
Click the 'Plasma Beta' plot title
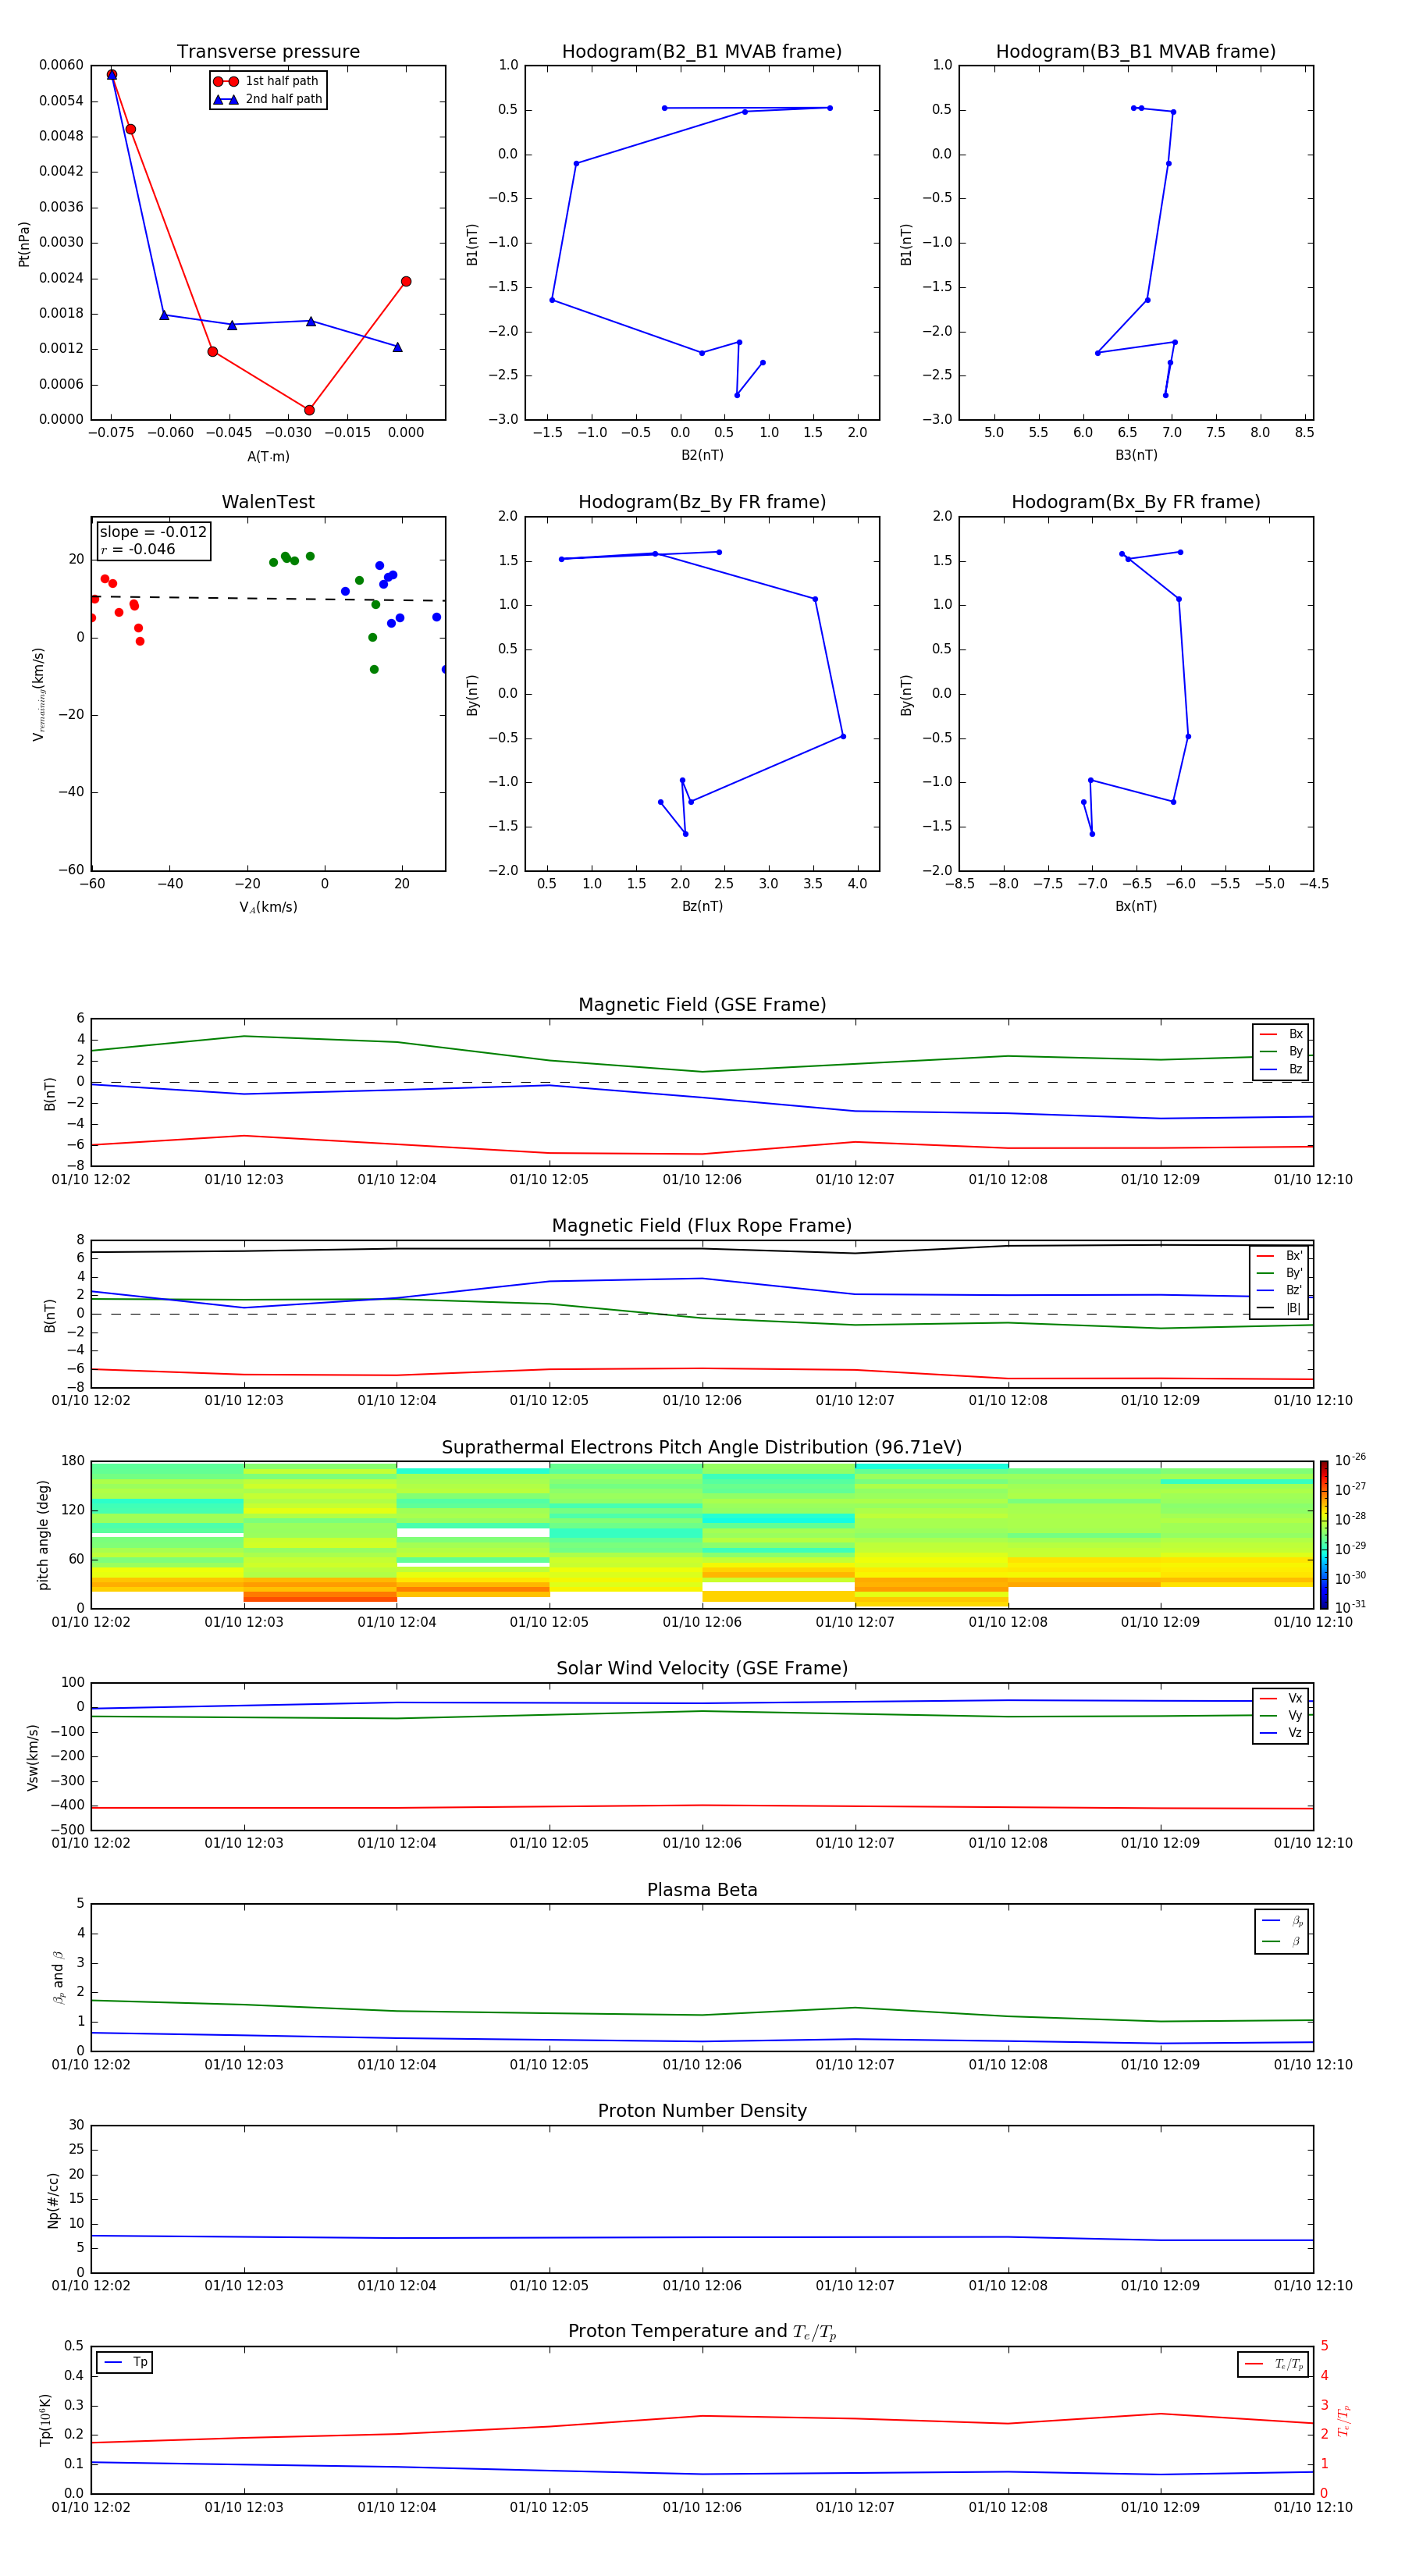[x=702, y=1891]
